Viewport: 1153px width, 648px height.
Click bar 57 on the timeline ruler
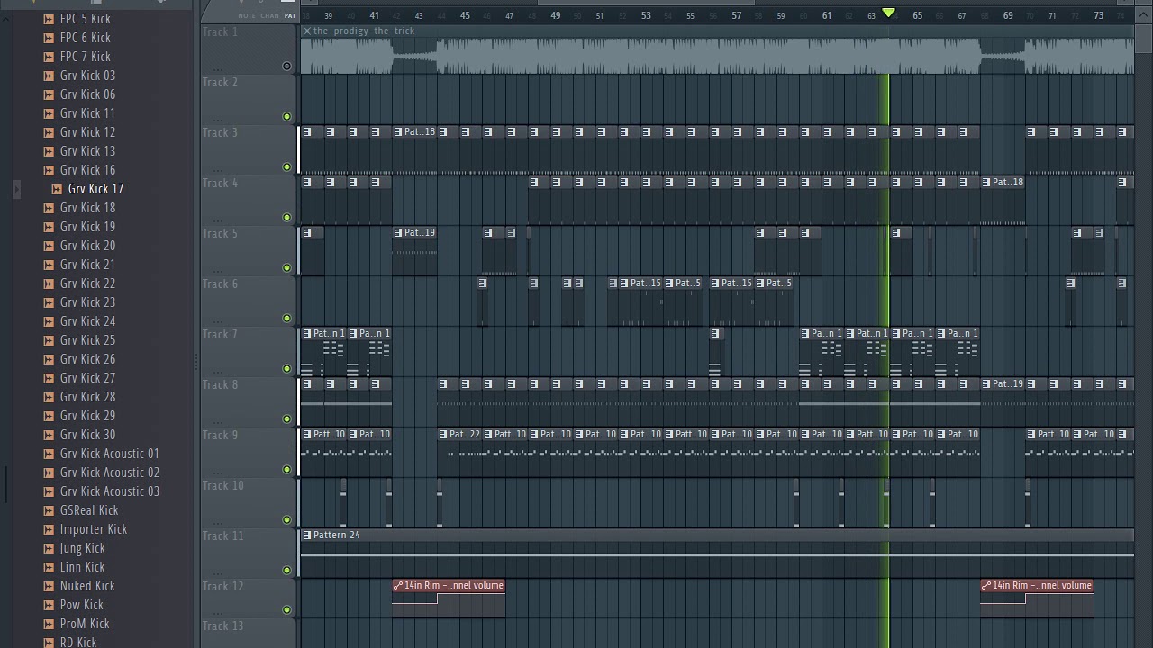point(737,15)
